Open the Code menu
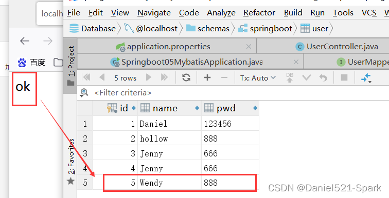 pyautogui.click(x=189, y=13)
